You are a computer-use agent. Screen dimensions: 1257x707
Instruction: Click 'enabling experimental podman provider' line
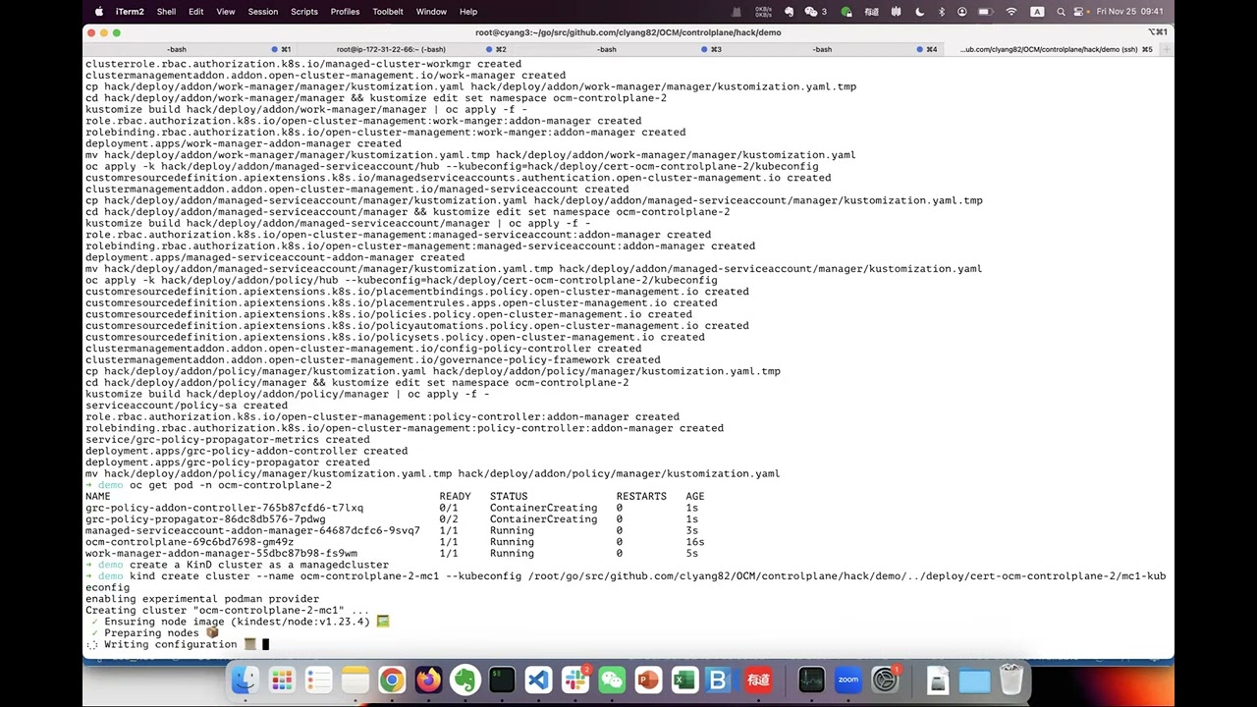(x=202, y=599)
